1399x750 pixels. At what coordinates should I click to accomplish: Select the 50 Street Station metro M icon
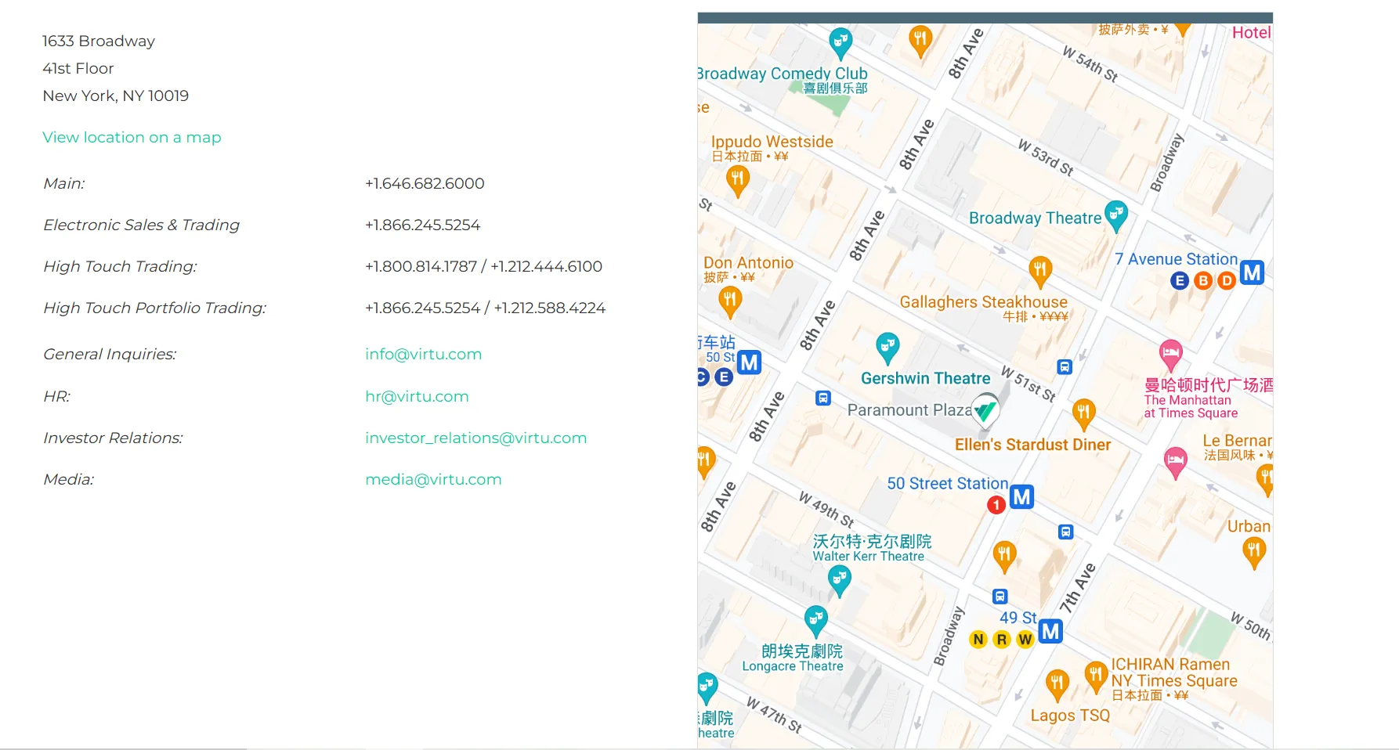click(x=1021, y=497)
